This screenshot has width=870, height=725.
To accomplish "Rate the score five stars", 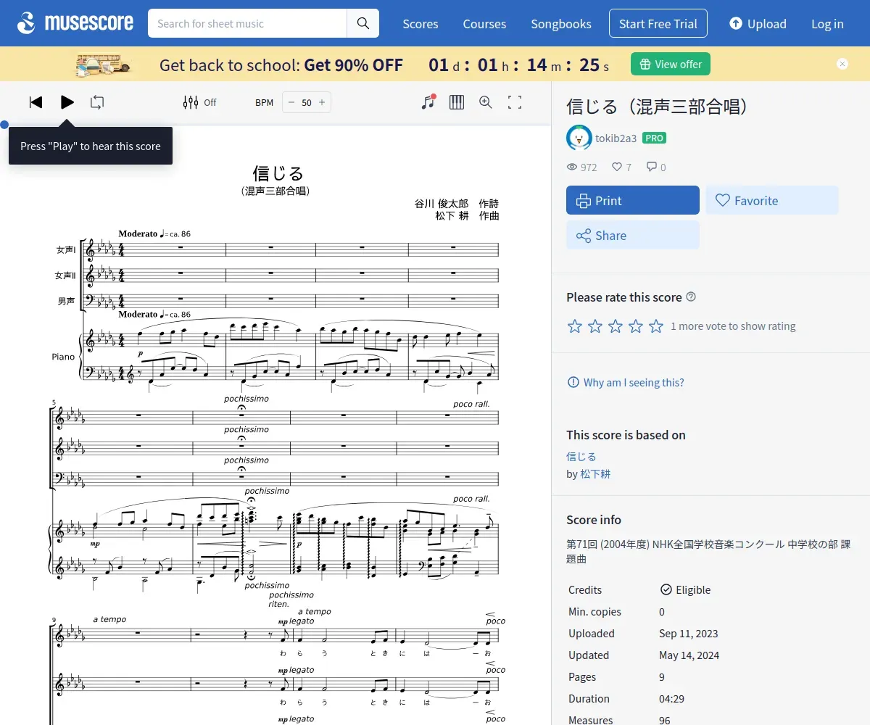I will tap(656, 326).
